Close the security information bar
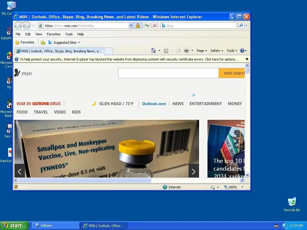This screenshot has height=230, width=307. pyautogui.click(x=247, y=59)
